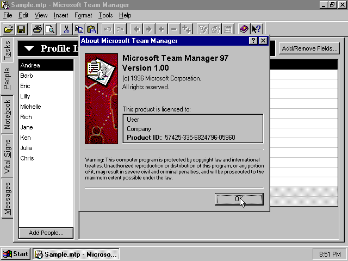The height and width of the screenshot is (261, 348).
Task: Select Andrea in the people list
Action: coord(46,65)
